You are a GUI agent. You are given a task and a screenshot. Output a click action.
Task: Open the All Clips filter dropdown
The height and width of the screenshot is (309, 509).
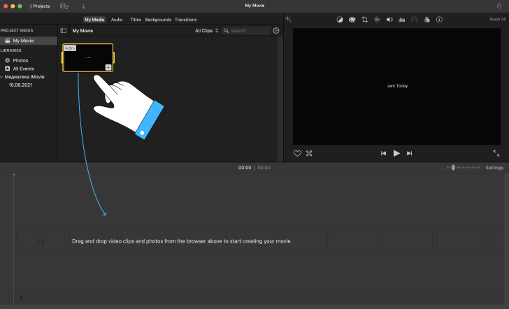click(206, 31)
